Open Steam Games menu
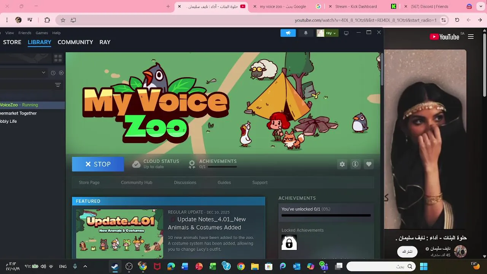Screen dimensions: 487x274 42,33
